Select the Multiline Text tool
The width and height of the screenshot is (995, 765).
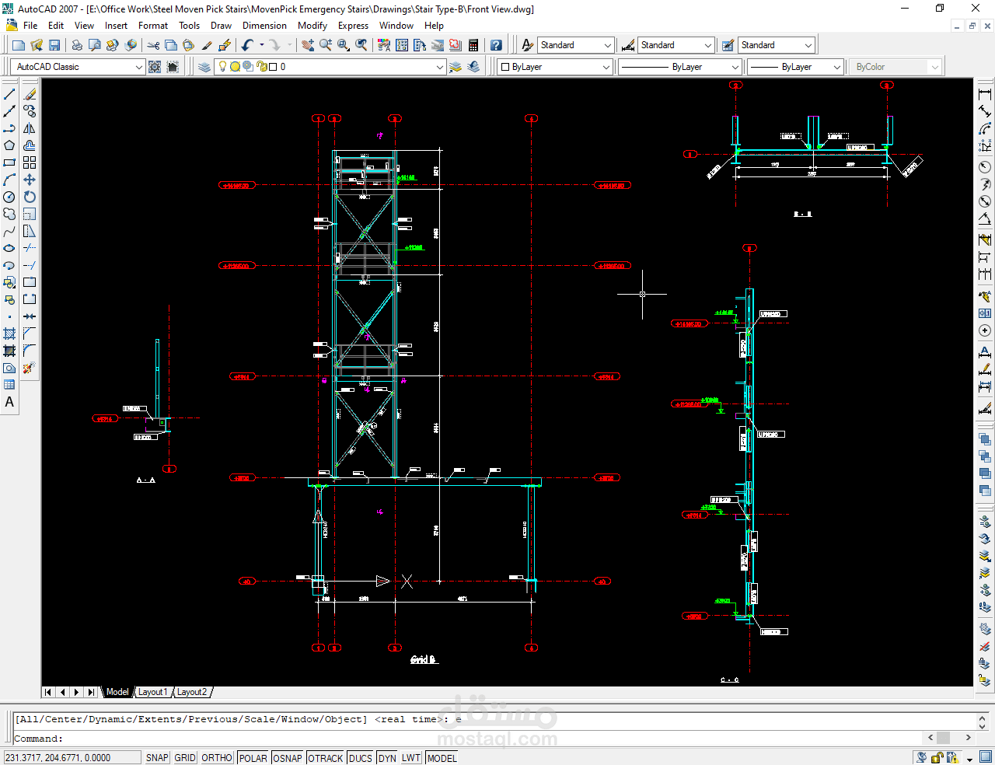(9, 402)
